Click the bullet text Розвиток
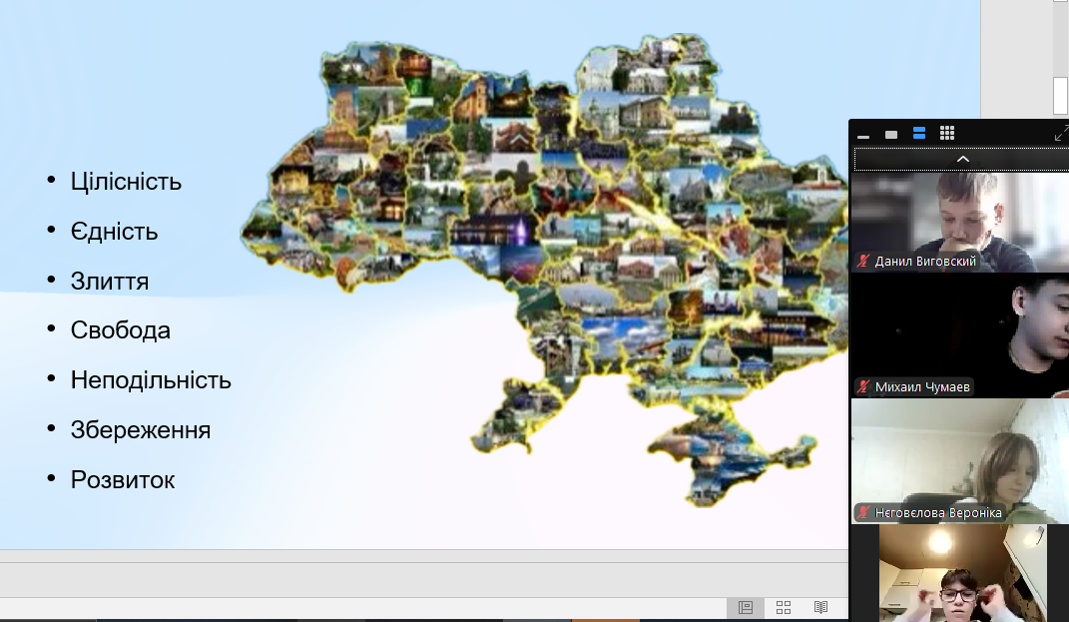 pyautogui.click(x=123, y=479)
